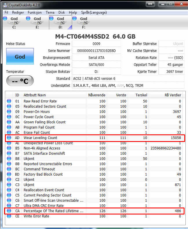Click the ACS2 standard field
This screenshot has height=229, width=188.
pyautogui.click(x=128, y=79)
